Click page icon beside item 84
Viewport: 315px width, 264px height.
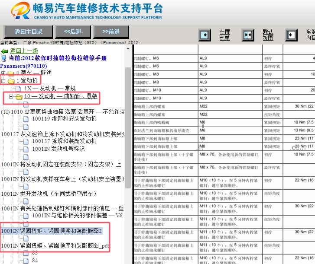(x=26, y=261)
